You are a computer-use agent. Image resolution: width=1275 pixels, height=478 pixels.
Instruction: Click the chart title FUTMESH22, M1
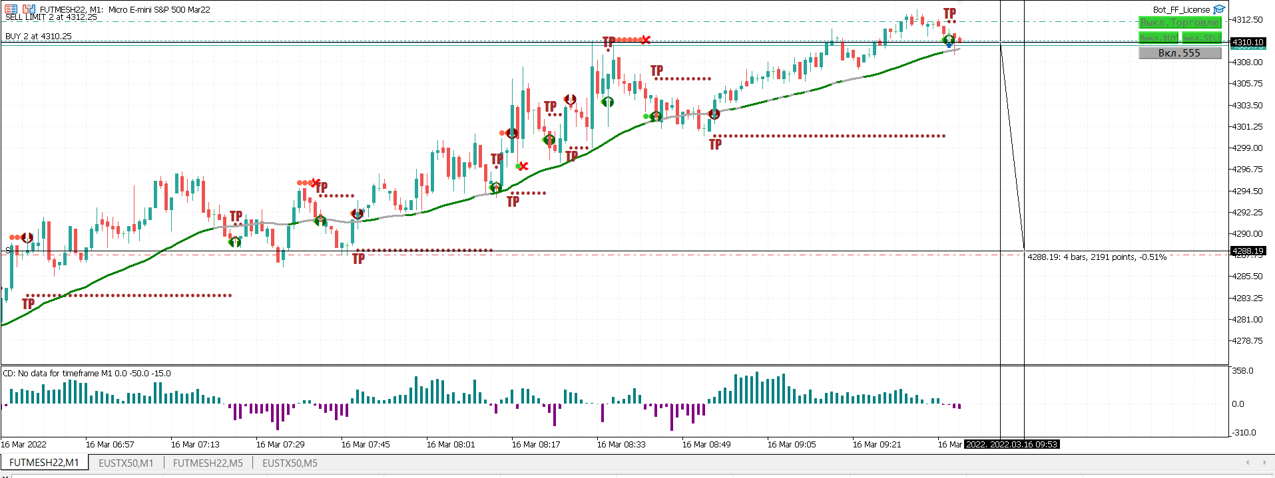[71, 9]
